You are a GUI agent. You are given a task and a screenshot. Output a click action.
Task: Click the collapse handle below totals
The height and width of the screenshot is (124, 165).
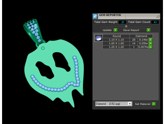(x=126, y=26)
